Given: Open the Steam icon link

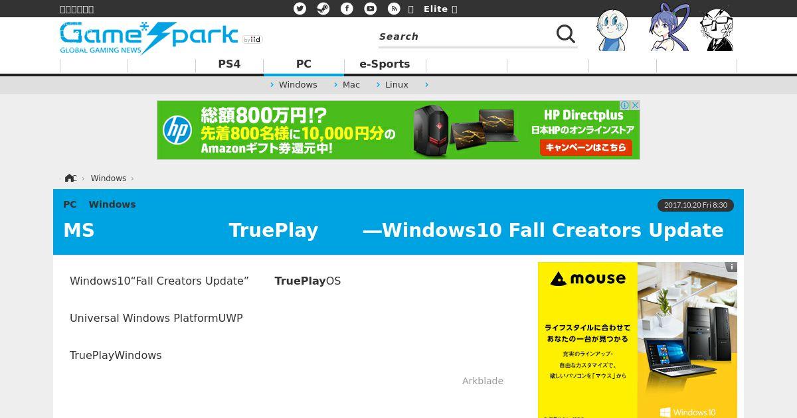Looking at the screenshot, I should pyautogui.click(x=323, y=9).
